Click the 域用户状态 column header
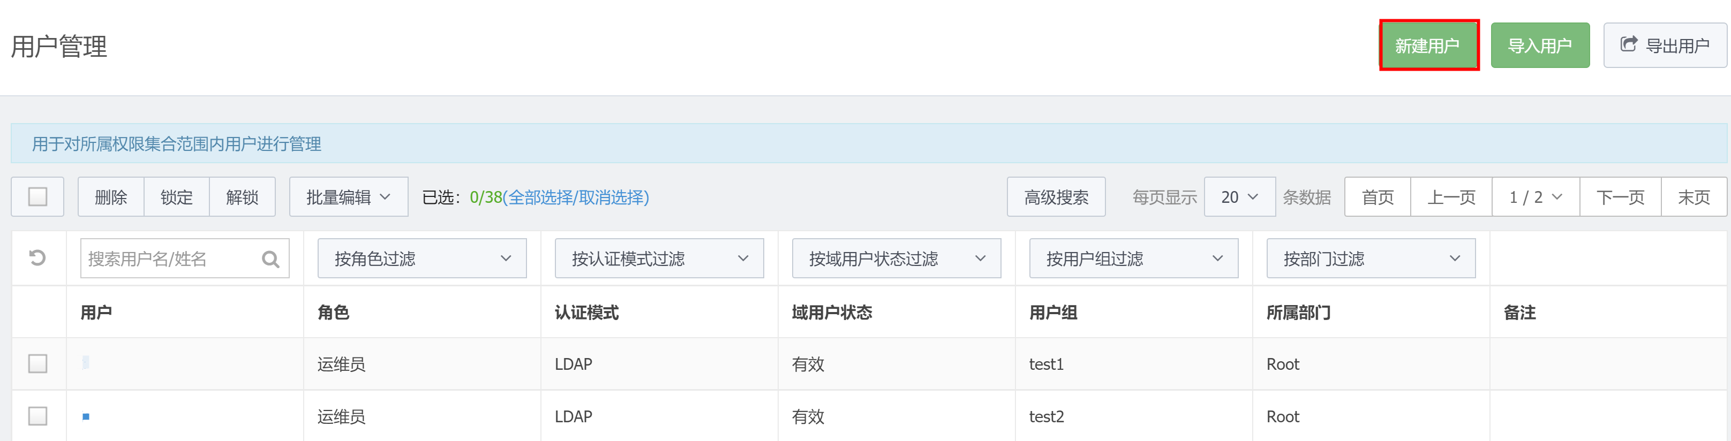The height and width of the screenshot is (441, 1731). 832,312
